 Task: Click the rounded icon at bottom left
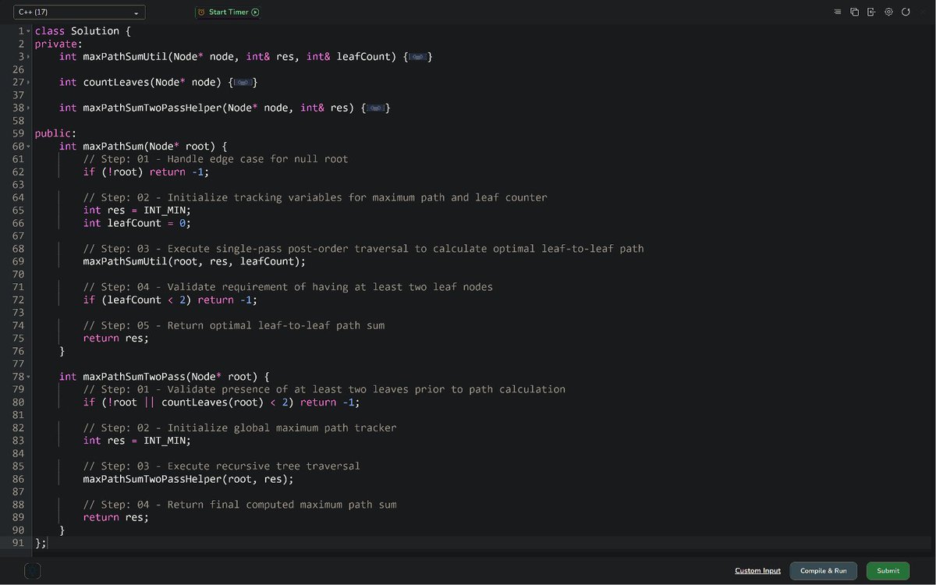pos(32,571)
